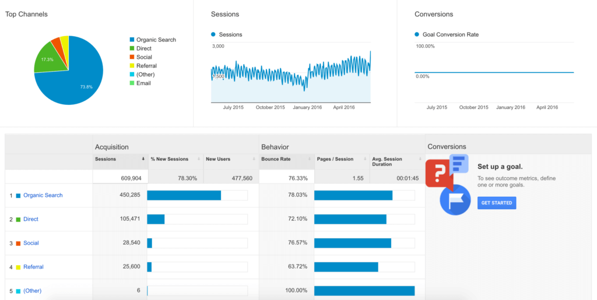Click the Sessions chart legend dot

point(213,34)
